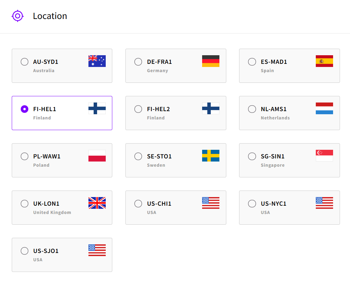This screenshot has width=350, height=283.
Task: Click the selected FI-HEL1 radio button
Action: click(x=25, y=109)
